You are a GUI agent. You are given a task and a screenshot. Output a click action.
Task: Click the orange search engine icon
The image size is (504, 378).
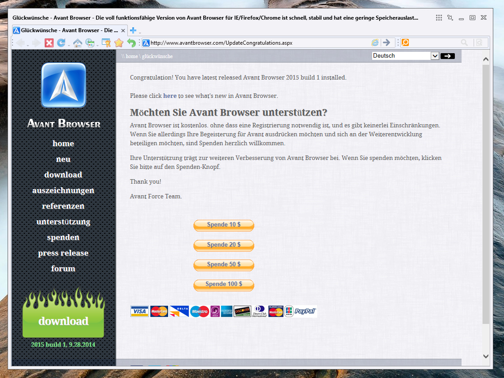pyautogui.click(x=405, y=42)
